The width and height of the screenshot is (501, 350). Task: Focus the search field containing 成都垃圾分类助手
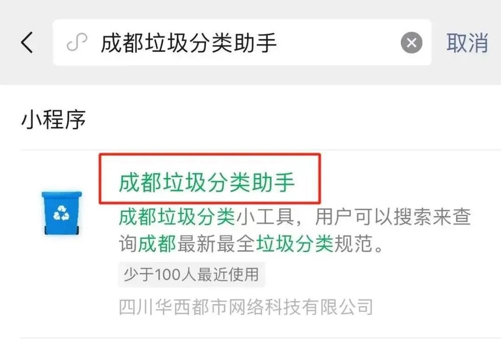coord(242,43)
